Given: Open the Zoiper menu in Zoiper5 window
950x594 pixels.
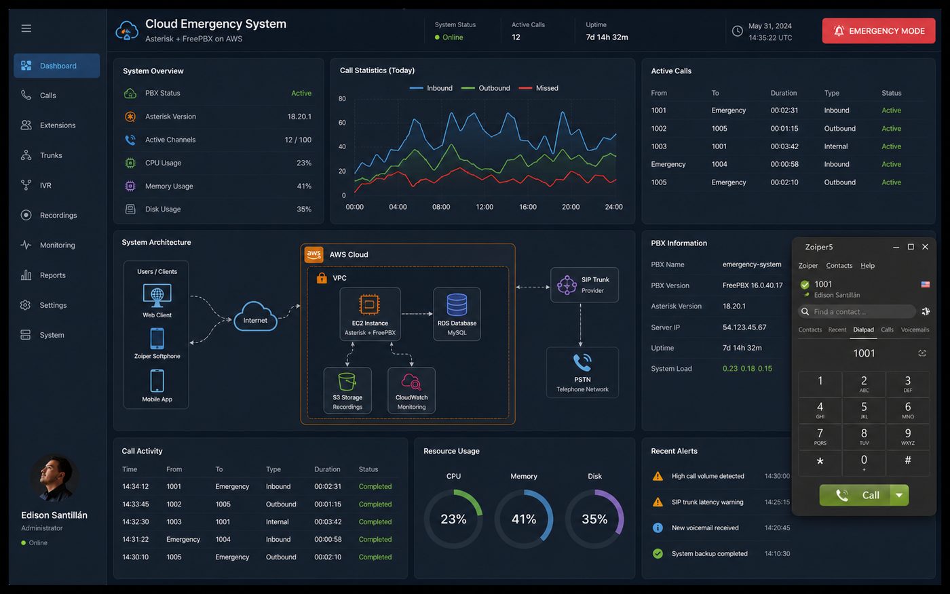Looking at the screenshot, I should tap(808, 266).
